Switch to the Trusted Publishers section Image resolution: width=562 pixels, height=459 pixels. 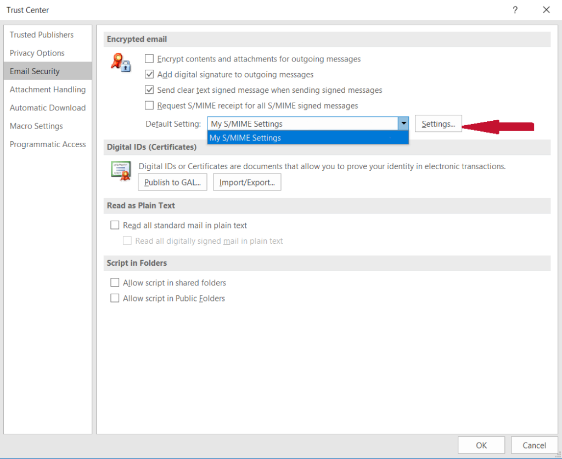(x=42, y=35)
